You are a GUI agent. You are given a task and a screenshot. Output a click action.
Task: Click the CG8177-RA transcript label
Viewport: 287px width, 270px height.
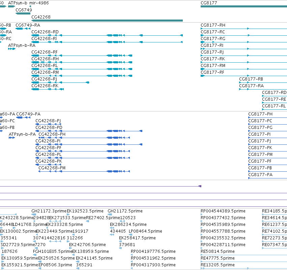pyautogui.click(x=252, y=86)
